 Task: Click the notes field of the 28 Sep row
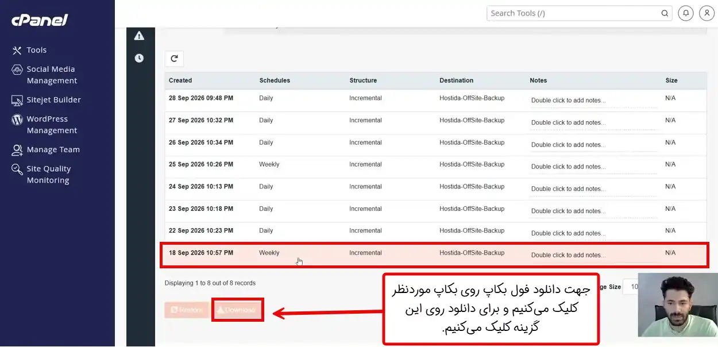point(594,101)
